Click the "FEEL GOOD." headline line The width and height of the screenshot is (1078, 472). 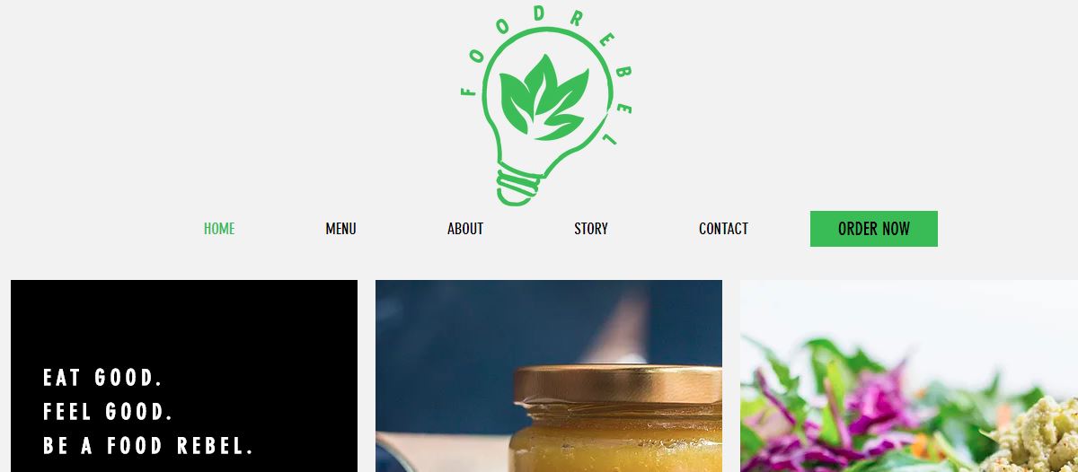[109, 412]
